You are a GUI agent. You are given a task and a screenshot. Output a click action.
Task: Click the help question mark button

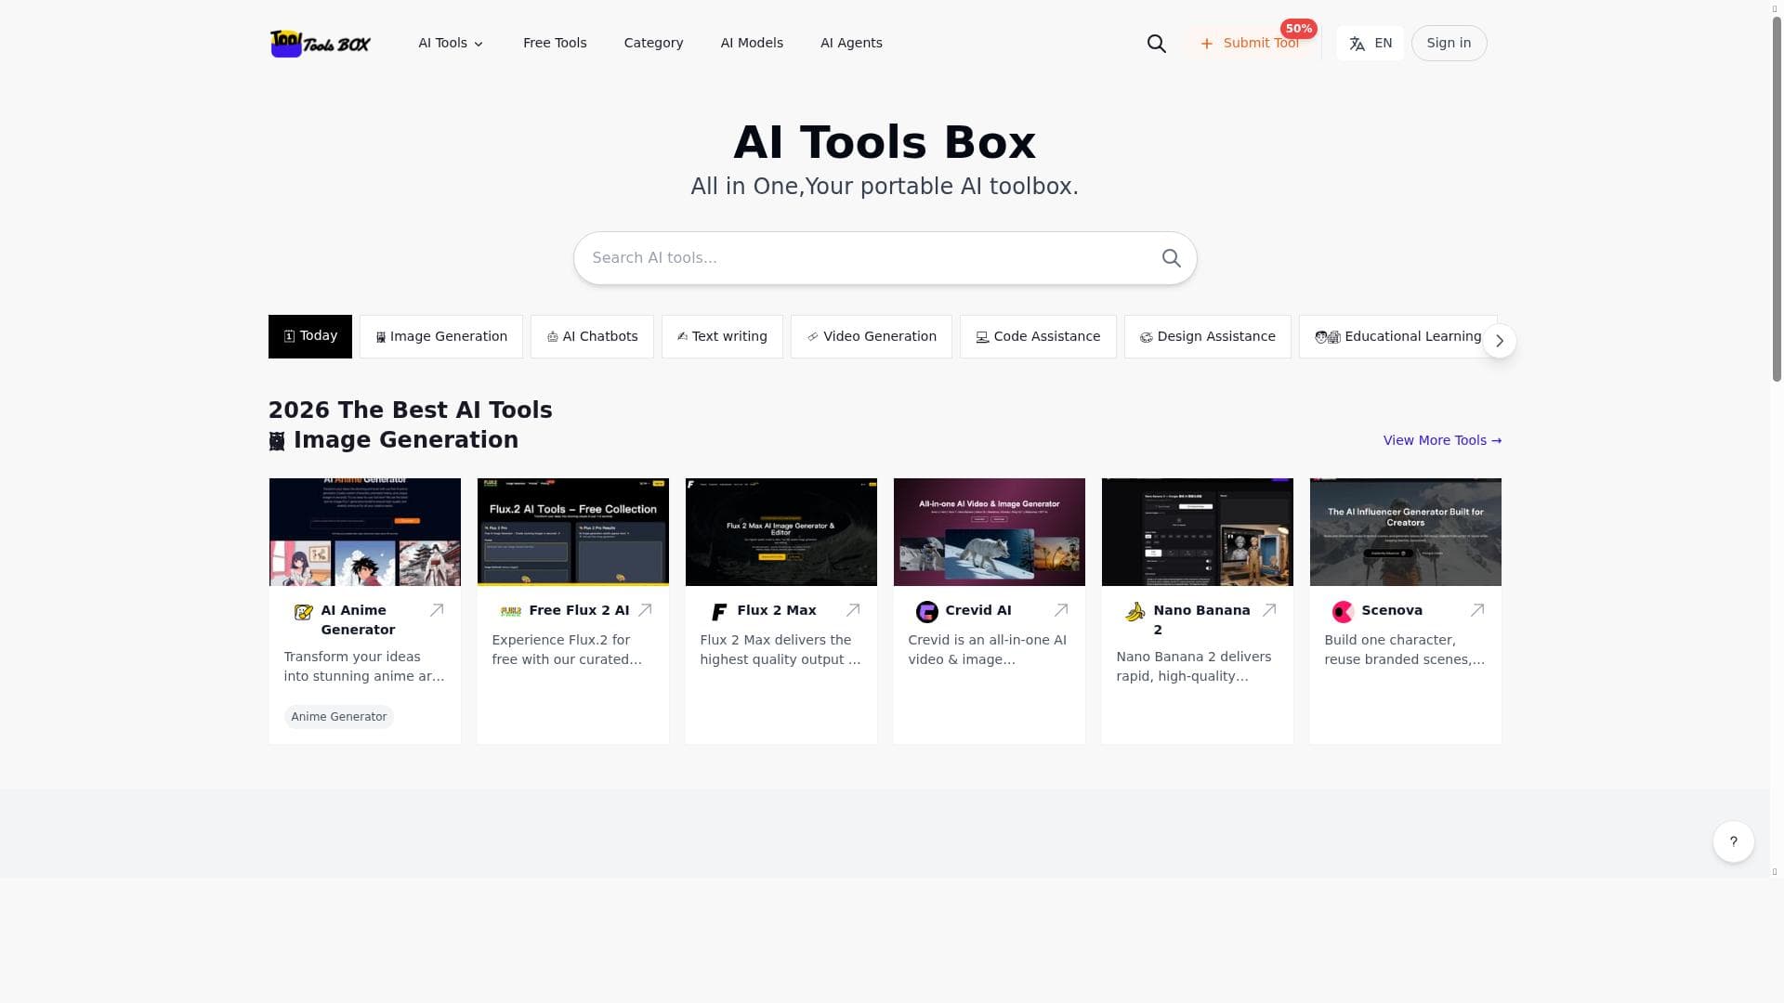click(x=1733, y=841)
